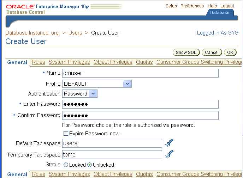Image resolution: width=243 pixels, height=178 pixels.
Task: Open the Quotas tab
Action: point(144,62)
